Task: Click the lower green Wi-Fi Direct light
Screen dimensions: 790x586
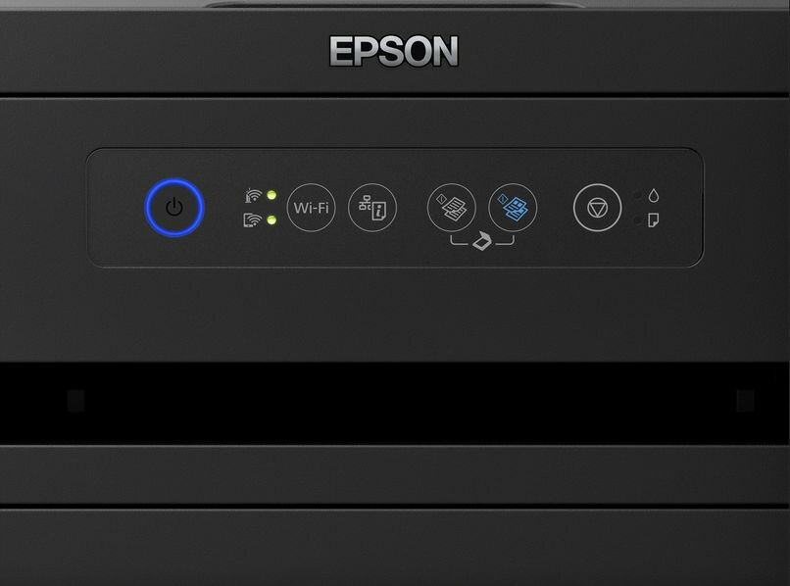Action: tap(272, 220)
